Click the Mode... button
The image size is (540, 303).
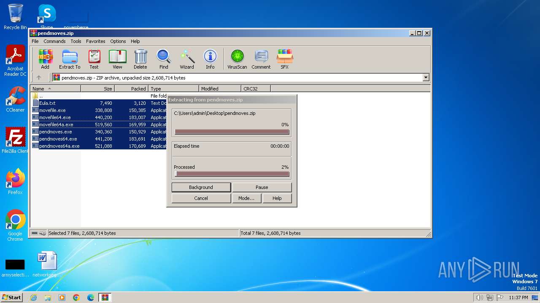tap(246, 198)
